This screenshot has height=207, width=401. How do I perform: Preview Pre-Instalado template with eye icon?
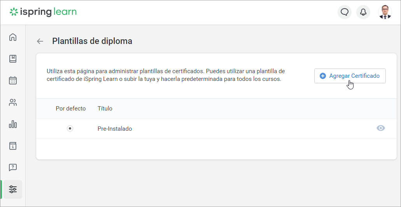[x=381, y=128]
